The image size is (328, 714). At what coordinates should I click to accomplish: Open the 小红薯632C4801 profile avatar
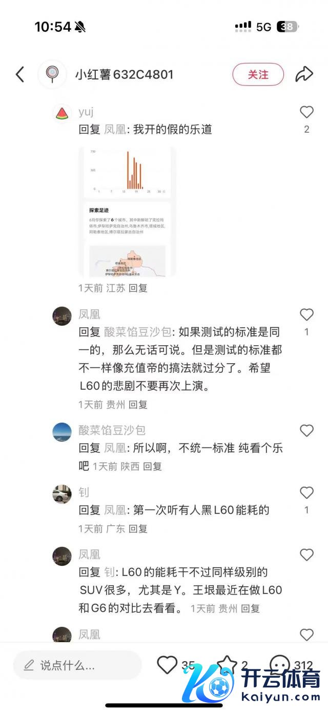tap(52, 74)
